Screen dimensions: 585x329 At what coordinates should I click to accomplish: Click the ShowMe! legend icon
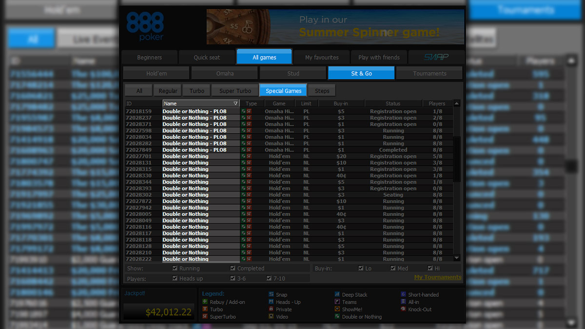[x=337, y=310]
